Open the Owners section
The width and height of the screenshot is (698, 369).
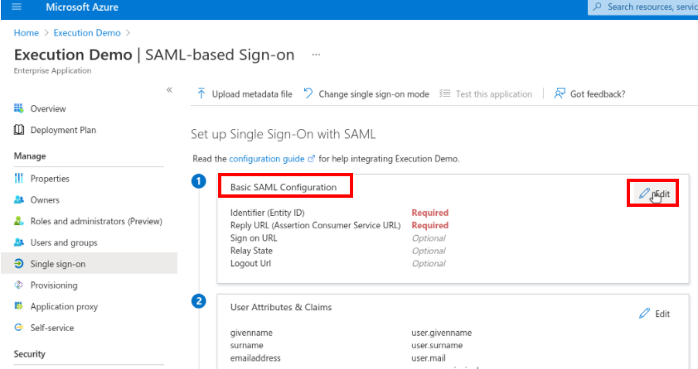point(45,200)
